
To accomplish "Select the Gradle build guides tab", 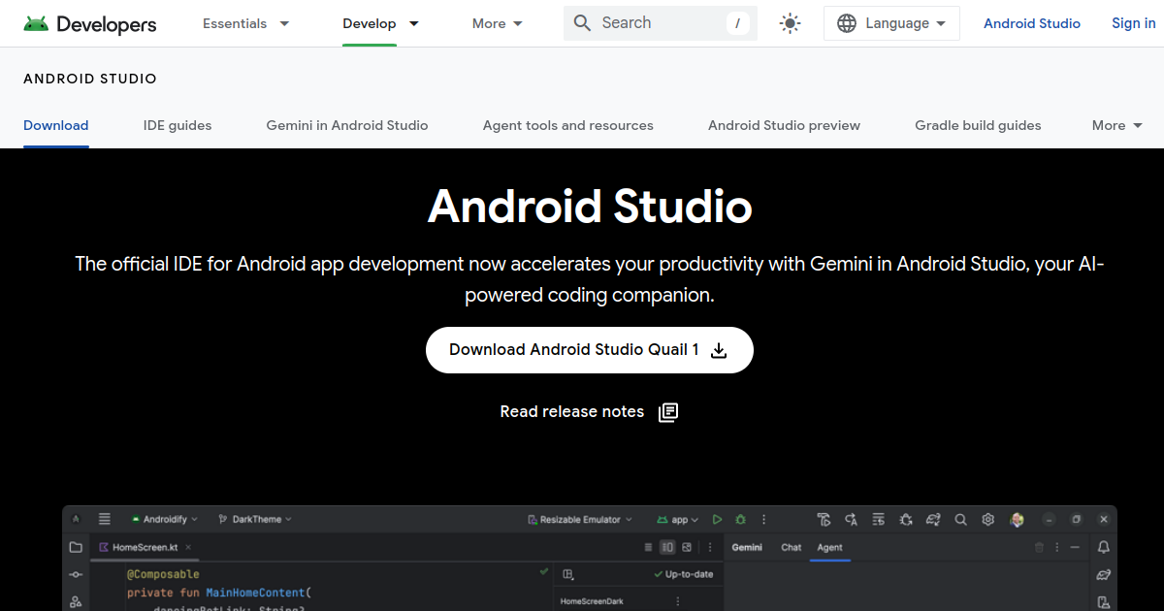I will [978, 125].
